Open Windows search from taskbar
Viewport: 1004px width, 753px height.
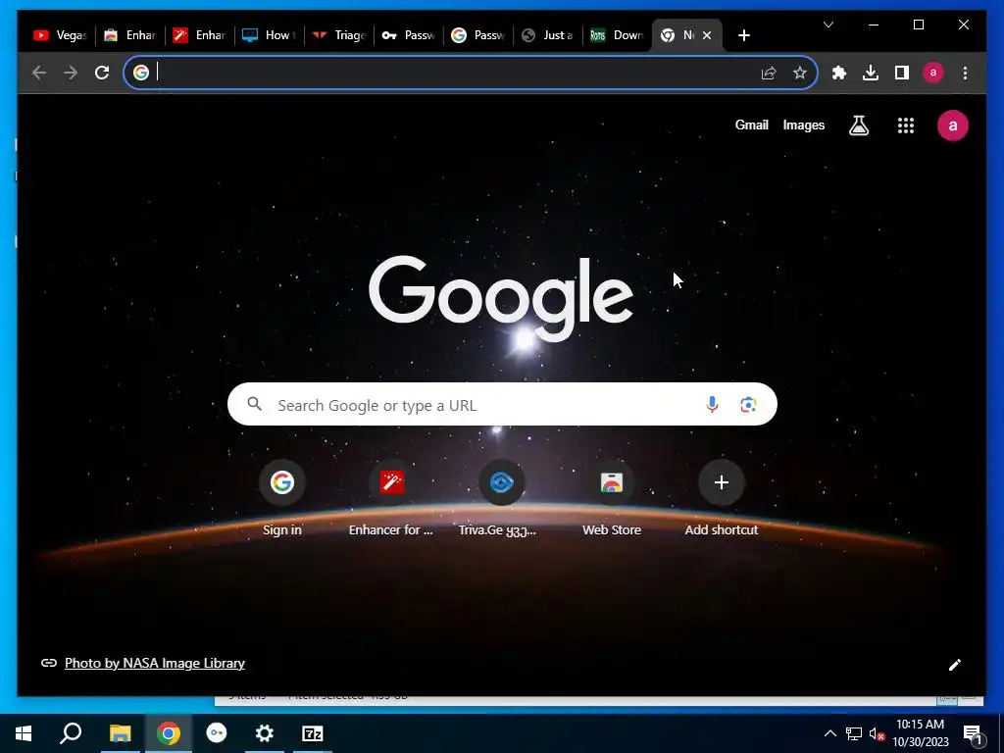point(71,733)
